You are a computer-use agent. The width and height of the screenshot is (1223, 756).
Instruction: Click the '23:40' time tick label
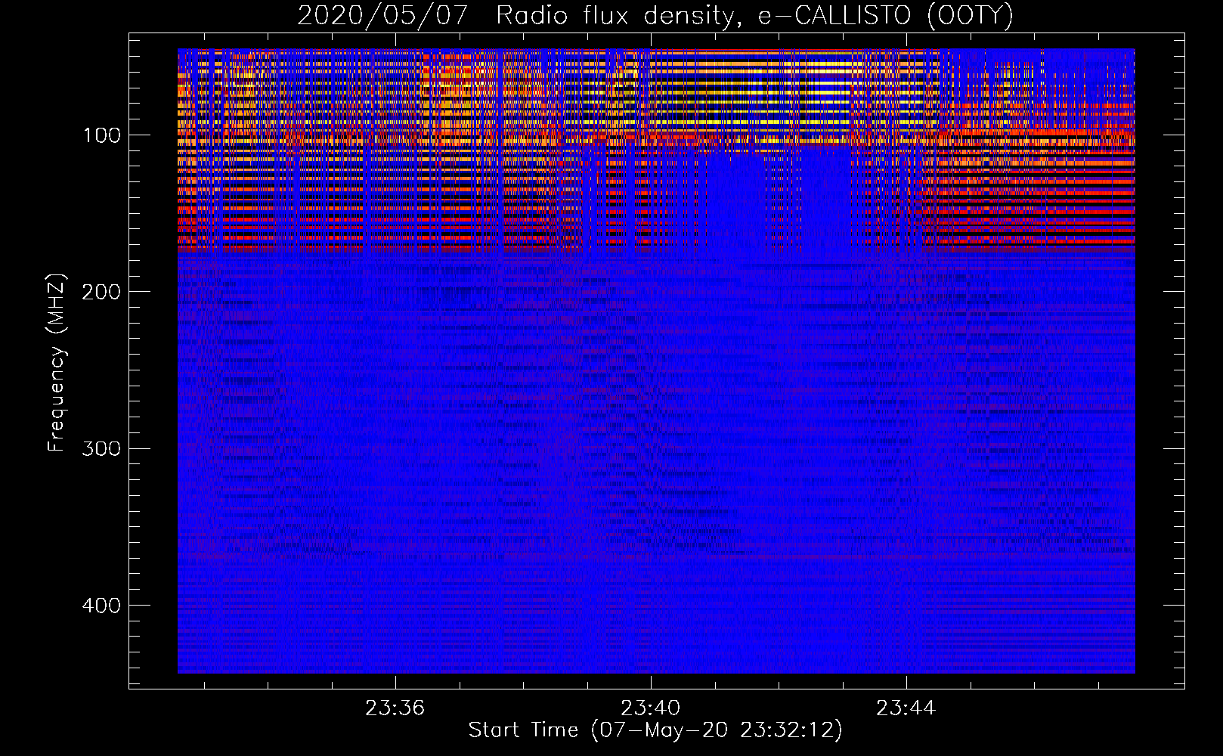[651, 708]
